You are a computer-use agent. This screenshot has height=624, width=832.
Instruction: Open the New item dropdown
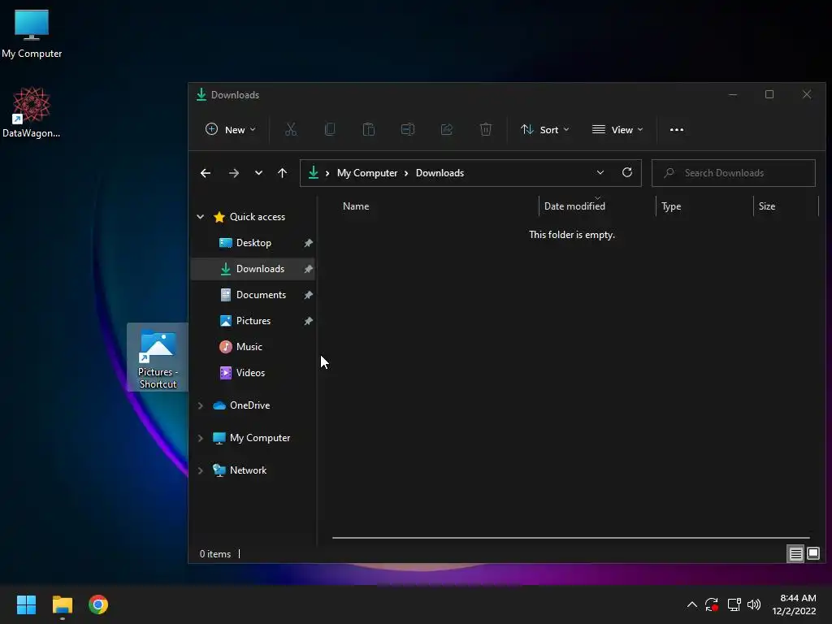230,129
